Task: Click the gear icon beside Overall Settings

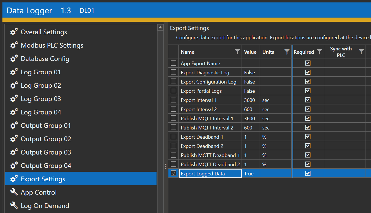Action: tap(14, 32)
